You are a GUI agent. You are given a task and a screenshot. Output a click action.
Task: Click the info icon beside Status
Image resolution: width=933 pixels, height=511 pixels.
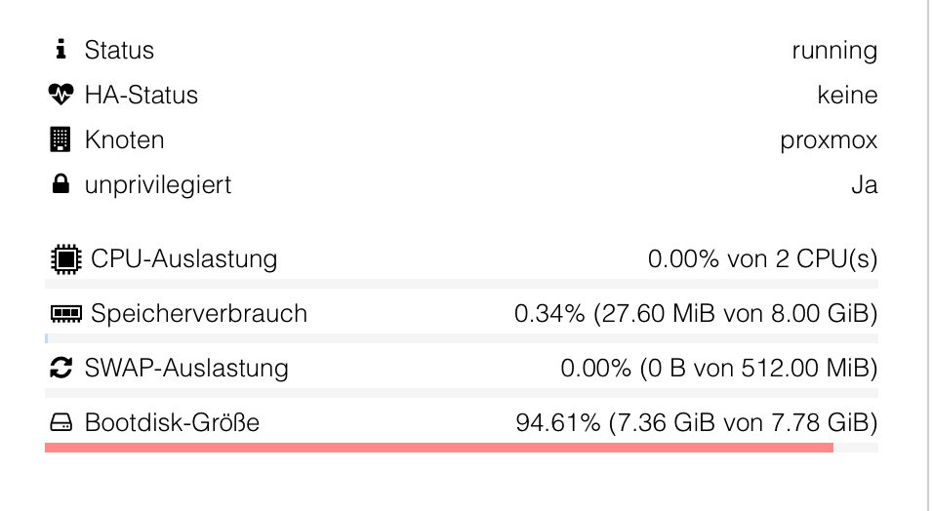coord(61,50)
